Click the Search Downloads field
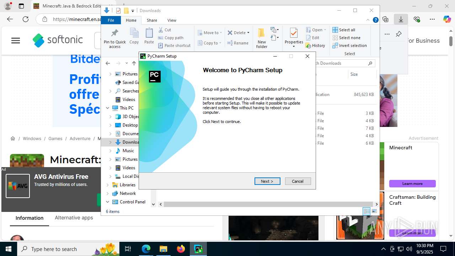 [343, 63]
